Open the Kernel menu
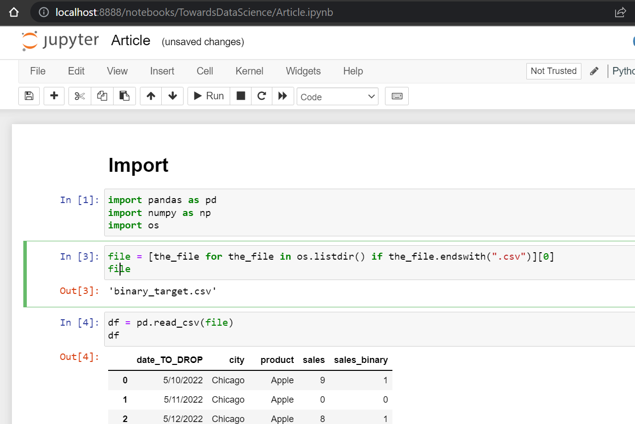 click(249, 71)
